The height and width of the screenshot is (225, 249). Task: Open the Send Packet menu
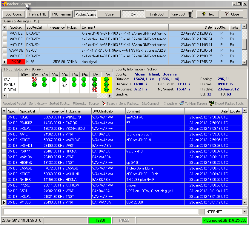[129, 104]
